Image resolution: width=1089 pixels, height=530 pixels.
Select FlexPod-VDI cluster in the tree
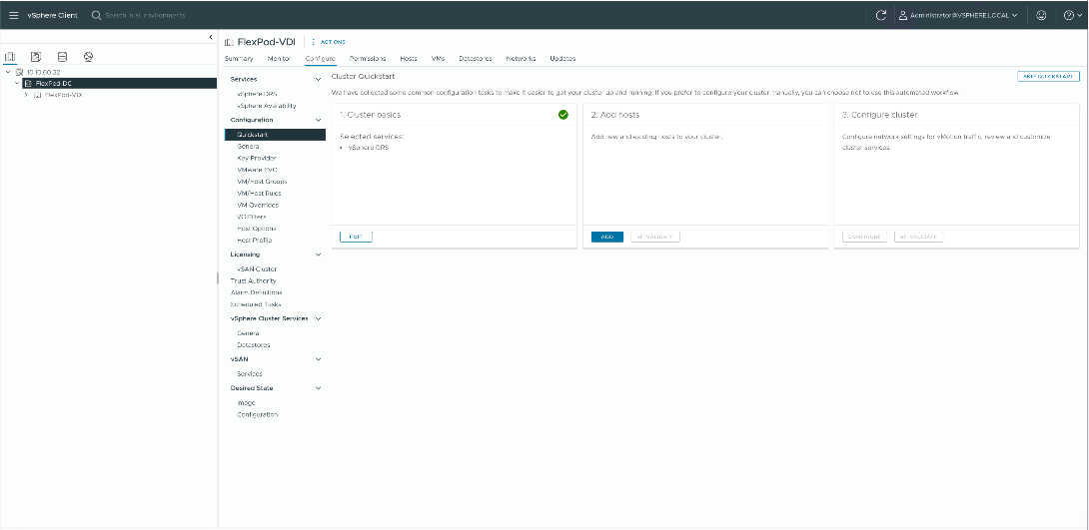pyautogui.click(x=64, y=95)
